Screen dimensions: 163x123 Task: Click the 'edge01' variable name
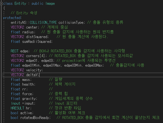click(32, 61)
